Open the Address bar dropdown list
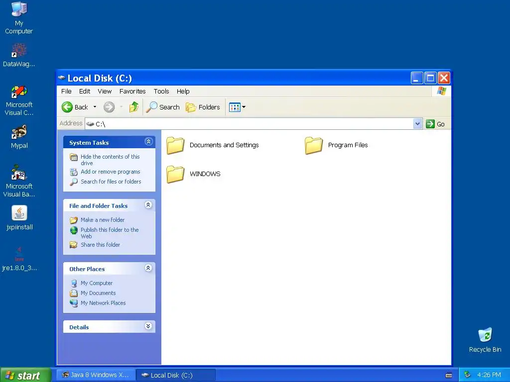The image size is (510, 382). point(418,124)
